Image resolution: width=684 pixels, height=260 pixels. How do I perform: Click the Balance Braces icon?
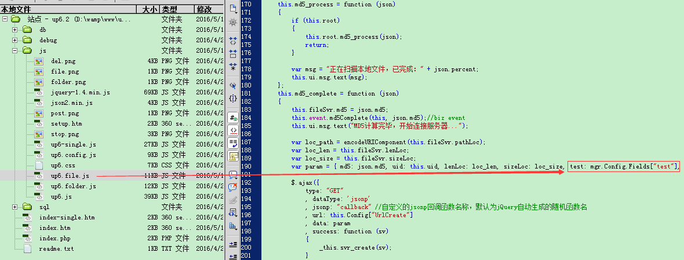pyautogui.click(x=233, y=99)
